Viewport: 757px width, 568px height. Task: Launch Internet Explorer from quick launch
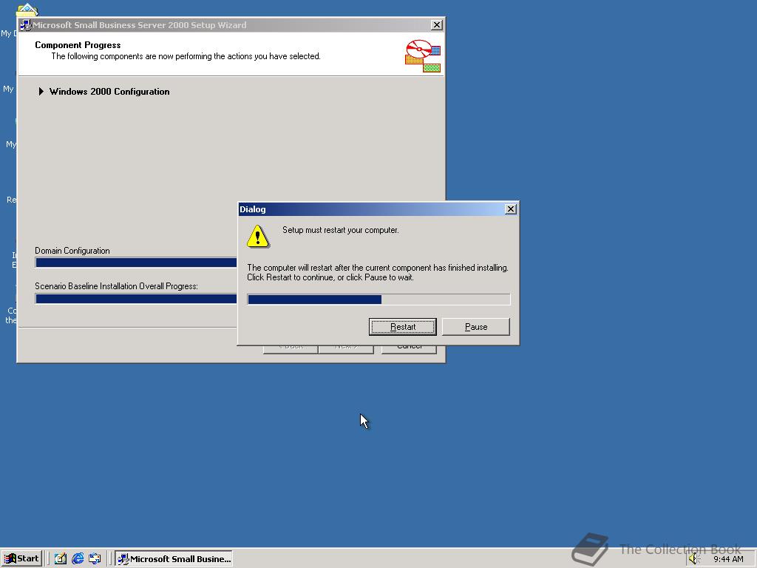coord(78,559)
